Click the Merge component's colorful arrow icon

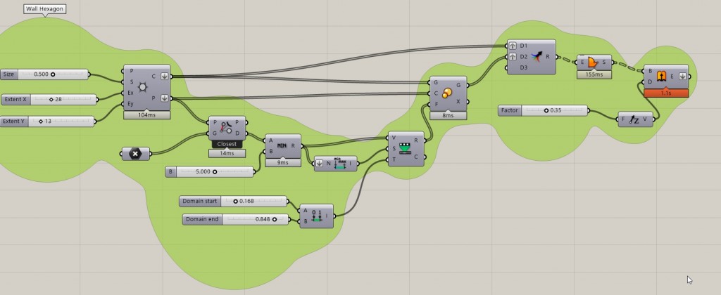tap(538, 57)
